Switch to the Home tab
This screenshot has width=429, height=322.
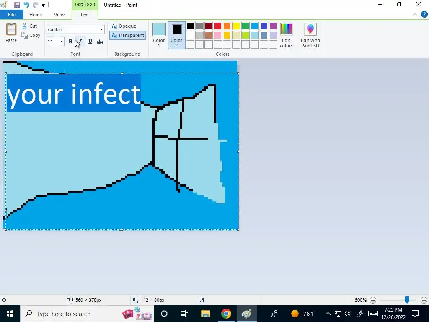(36, 15)
